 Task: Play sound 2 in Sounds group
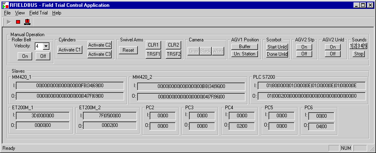tap(355, 46)
